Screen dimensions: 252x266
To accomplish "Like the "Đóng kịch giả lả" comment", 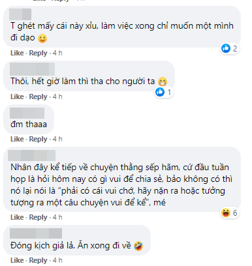I will coord(17,260).
